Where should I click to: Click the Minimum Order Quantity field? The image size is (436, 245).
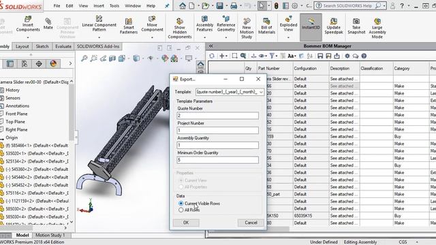tap(218, 160)
